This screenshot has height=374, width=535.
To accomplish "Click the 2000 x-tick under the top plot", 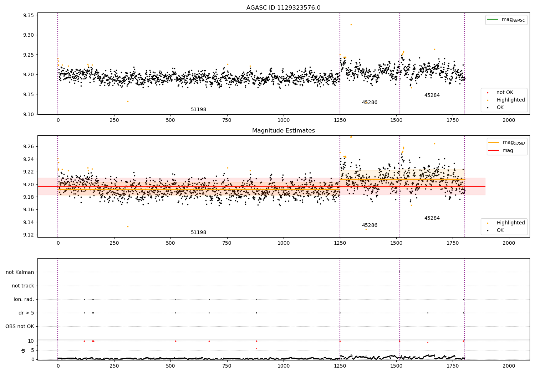I will coord(509,120).
